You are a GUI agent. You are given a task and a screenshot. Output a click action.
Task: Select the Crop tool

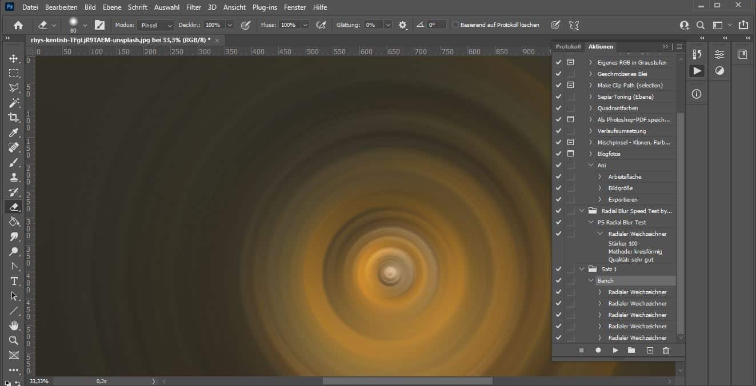tap(14, 118)
